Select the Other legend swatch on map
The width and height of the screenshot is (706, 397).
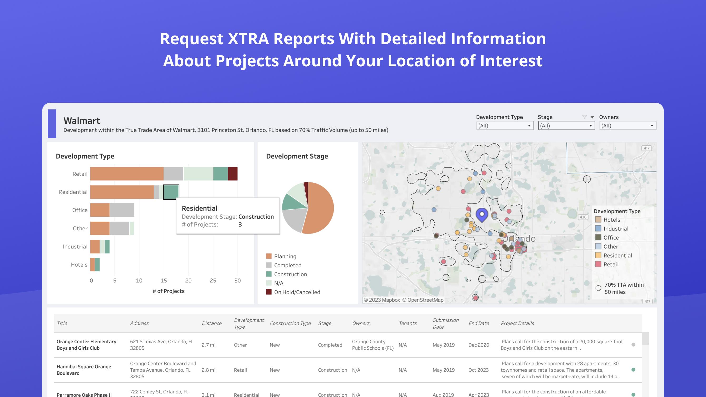pos(598,246)
